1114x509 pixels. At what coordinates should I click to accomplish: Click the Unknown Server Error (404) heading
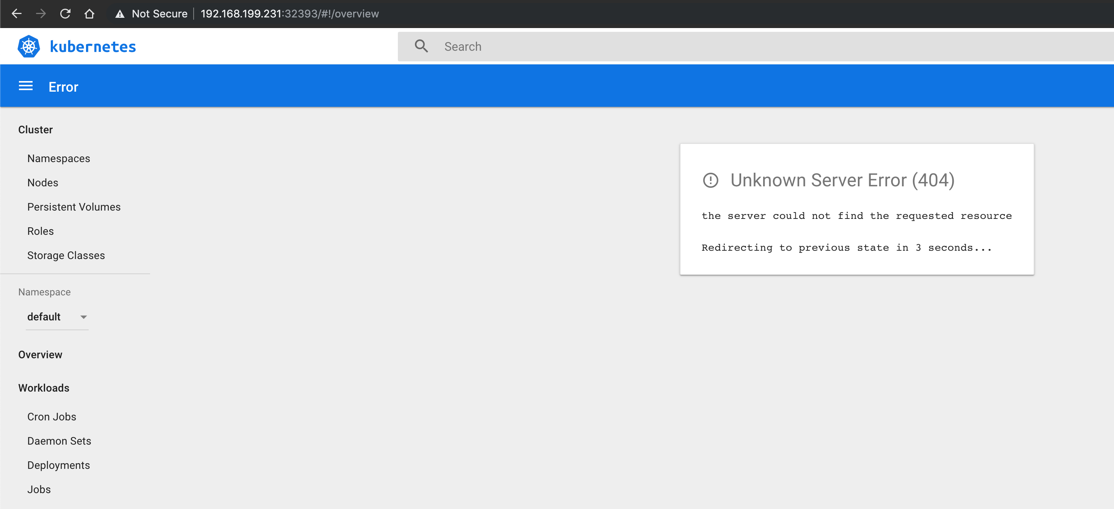[x=842, y=180]
